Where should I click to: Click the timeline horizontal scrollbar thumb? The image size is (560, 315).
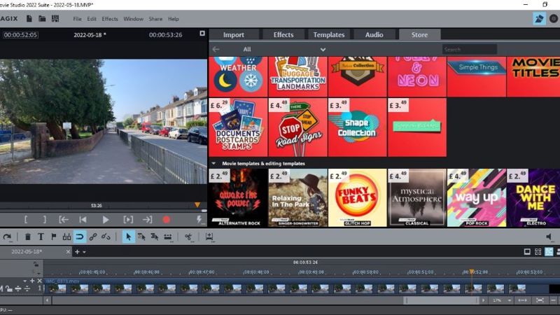(441, 300)
